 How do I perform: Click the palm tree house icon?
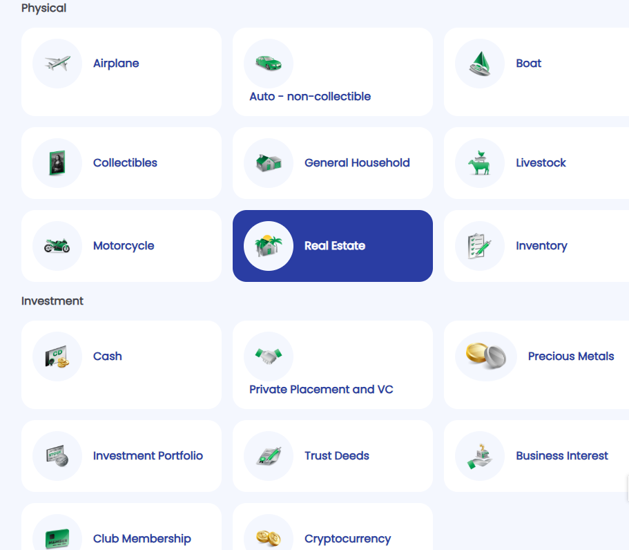[x=269, y=246]
